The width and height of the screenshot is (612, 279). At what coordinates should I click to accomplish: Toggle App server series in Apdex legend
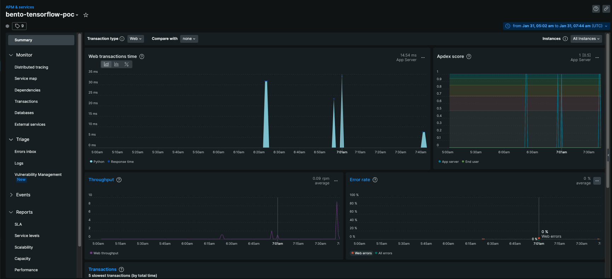click(x=448, y=162)
